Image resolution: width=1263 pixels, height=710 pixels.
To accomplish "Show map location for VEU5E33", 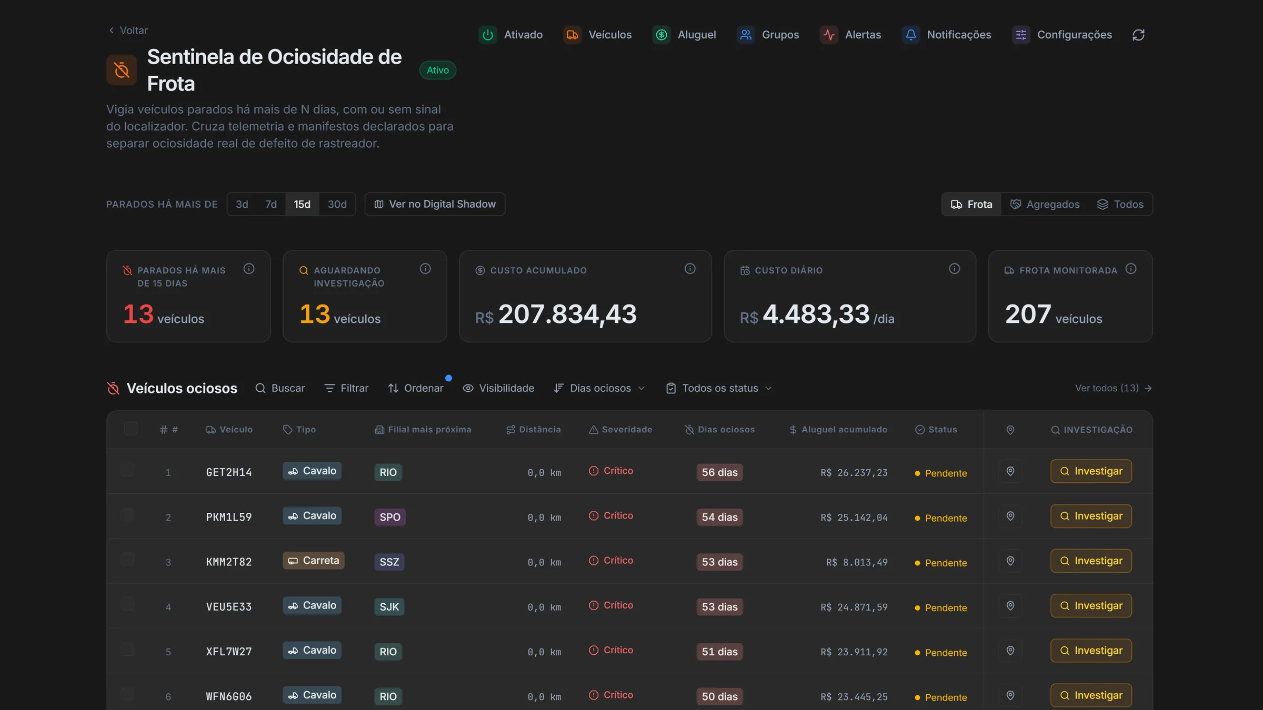I will [1010, 606].
